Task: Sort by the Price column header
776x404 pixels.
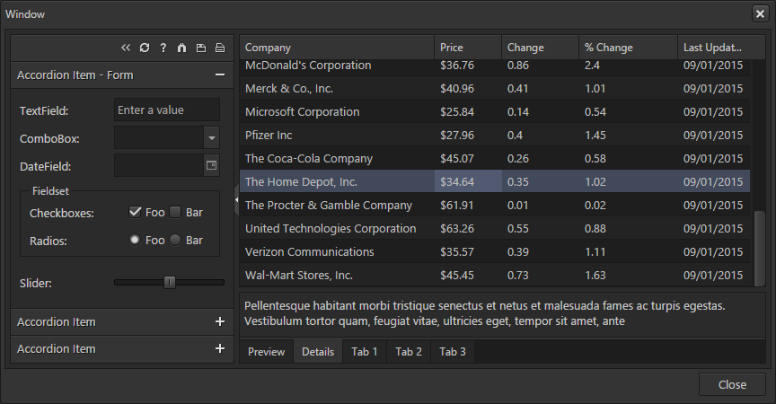Action: [468, 48]
